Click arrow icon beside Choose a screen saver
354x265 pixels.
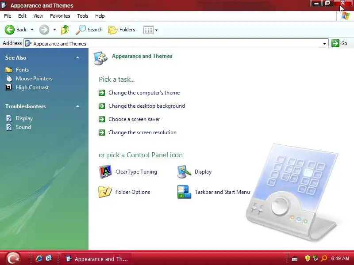102,119
